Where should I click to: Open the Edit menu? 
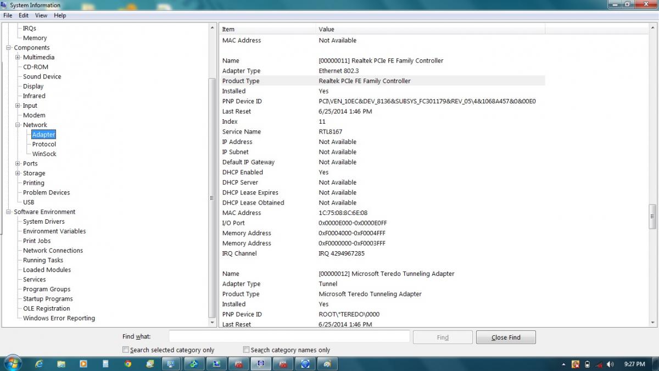(x=24, y=15)
